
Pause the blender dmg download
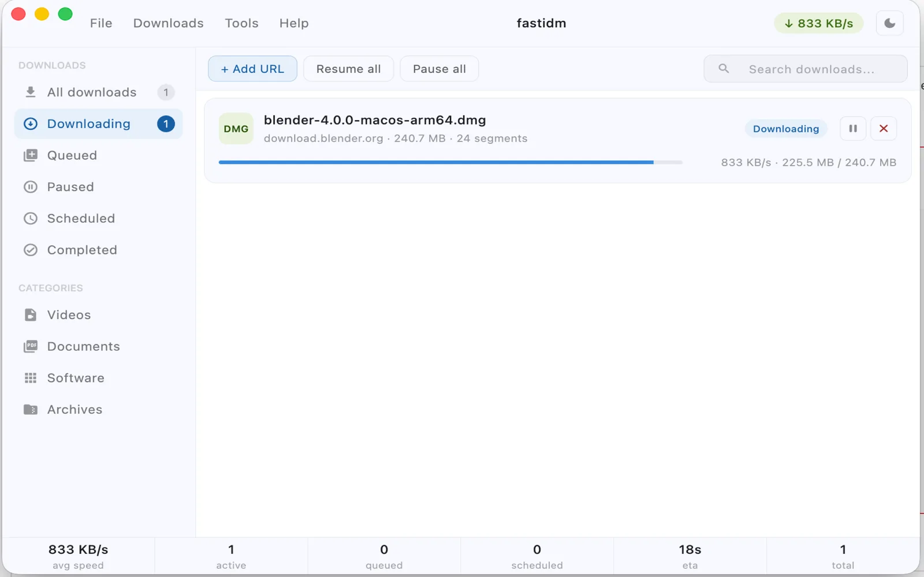click(x=853, y=129)
